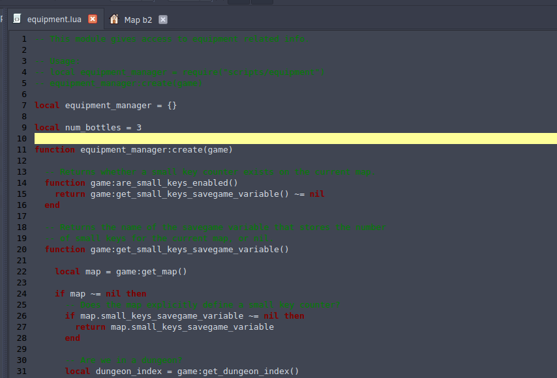Click line number 1 in the gutter
The height and width of the screenshot is (378, 557).
coord(24,39)
